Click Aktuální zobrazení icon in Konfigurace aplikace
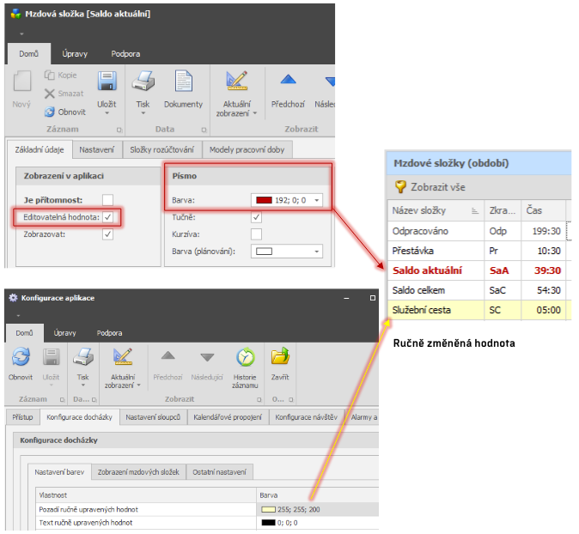The image size is (579, 534). tap(123, 357)
